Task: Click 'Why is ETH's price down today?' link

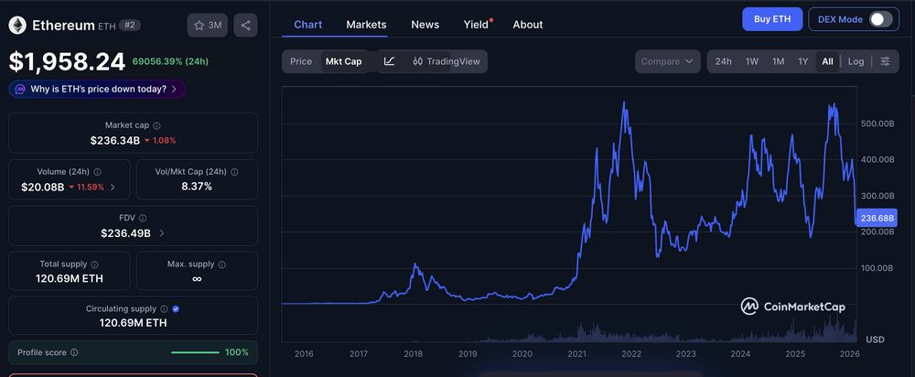Action: (98, 90)
